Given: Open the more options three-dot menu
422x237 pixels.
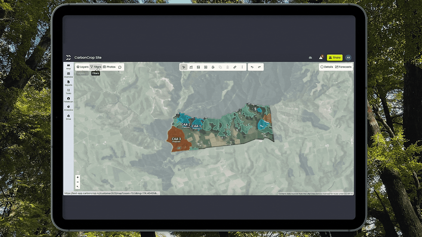Looking at the screenshot, I should pyautogui.click(x=242, y=67).
